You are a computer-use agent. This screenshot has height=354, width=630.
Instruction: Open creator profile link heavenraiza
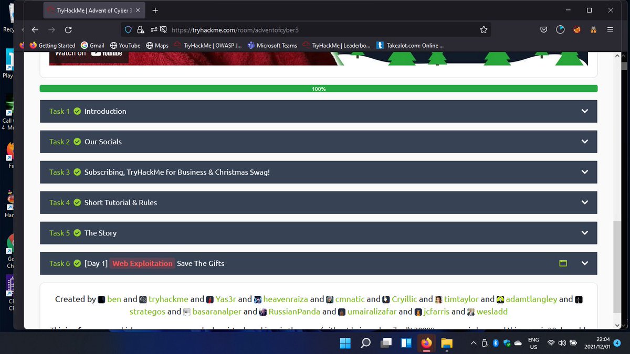[x=286, y=299]
